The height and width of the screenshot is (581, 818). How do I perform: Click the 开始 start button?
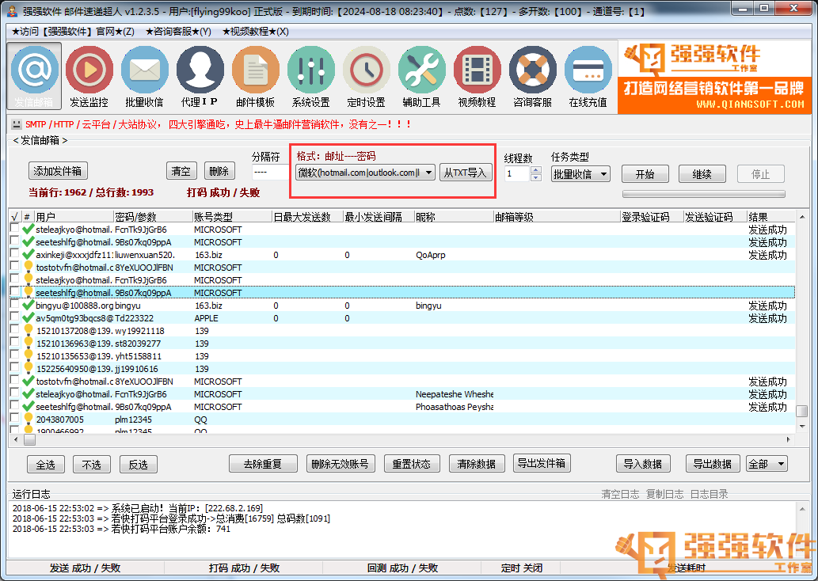point(645,174)
